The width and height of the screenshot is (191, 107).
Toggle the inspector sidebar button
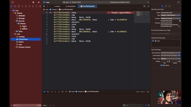[x=178, y=2]
